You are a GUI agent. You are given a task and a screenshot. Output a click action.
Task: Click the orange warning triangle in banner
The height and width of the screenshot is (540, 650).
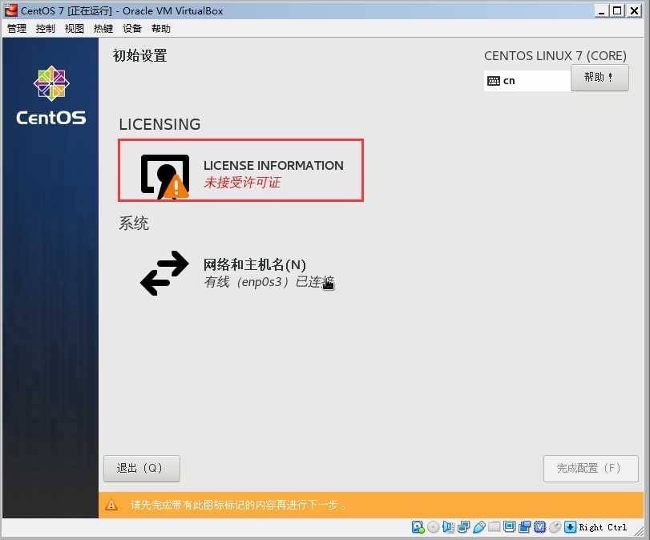tap(111, 506)
